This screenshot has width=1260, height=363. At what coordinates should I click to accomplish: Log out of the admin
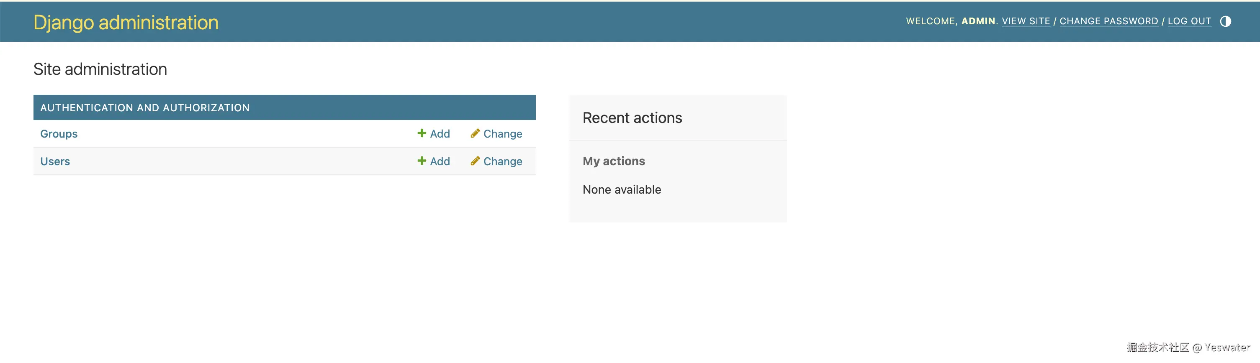point(1189,21)
